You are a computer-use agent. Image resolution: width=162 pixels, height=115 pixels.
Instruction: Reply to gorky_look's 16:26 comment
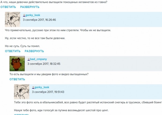(13, 51)
